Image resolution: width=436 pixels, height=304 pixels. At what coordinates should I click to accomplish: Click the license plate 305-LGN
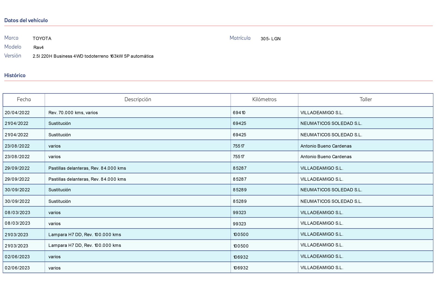(270, 39)
